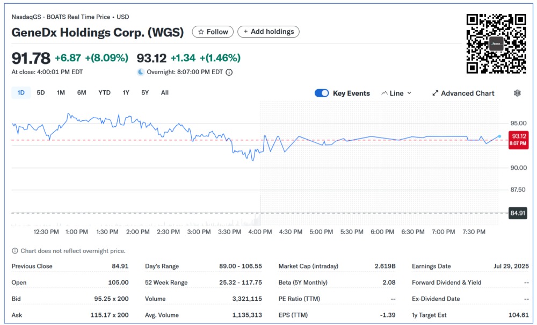Click the overnight moon icon
The image size is (537, 325).
140,73
